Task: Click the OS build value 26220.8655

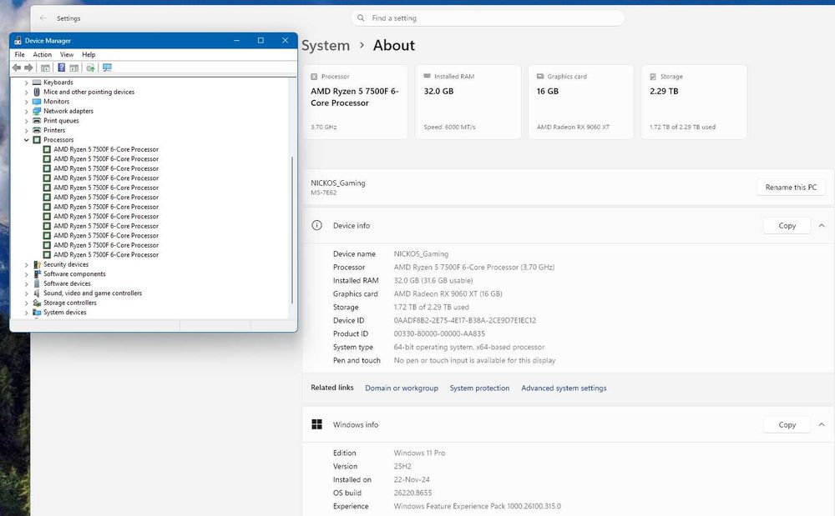Action: [412, 493]
